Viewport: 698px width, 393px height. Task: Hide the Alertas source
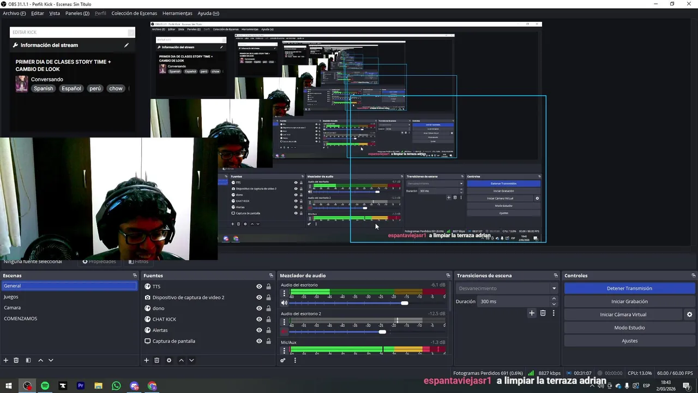click(259, 330)
